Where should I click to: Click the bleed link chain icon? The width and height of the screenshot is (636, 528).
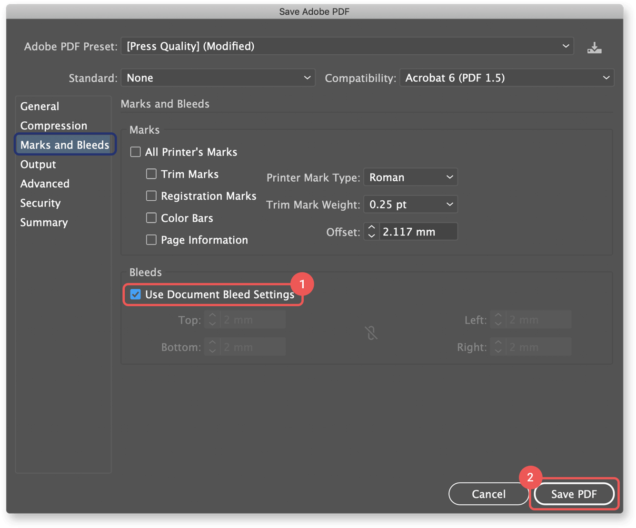371,333
